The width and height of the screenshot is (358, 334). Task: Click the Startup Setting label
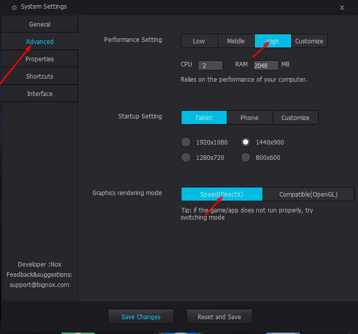pyautogui.click(x=140, y=116)
